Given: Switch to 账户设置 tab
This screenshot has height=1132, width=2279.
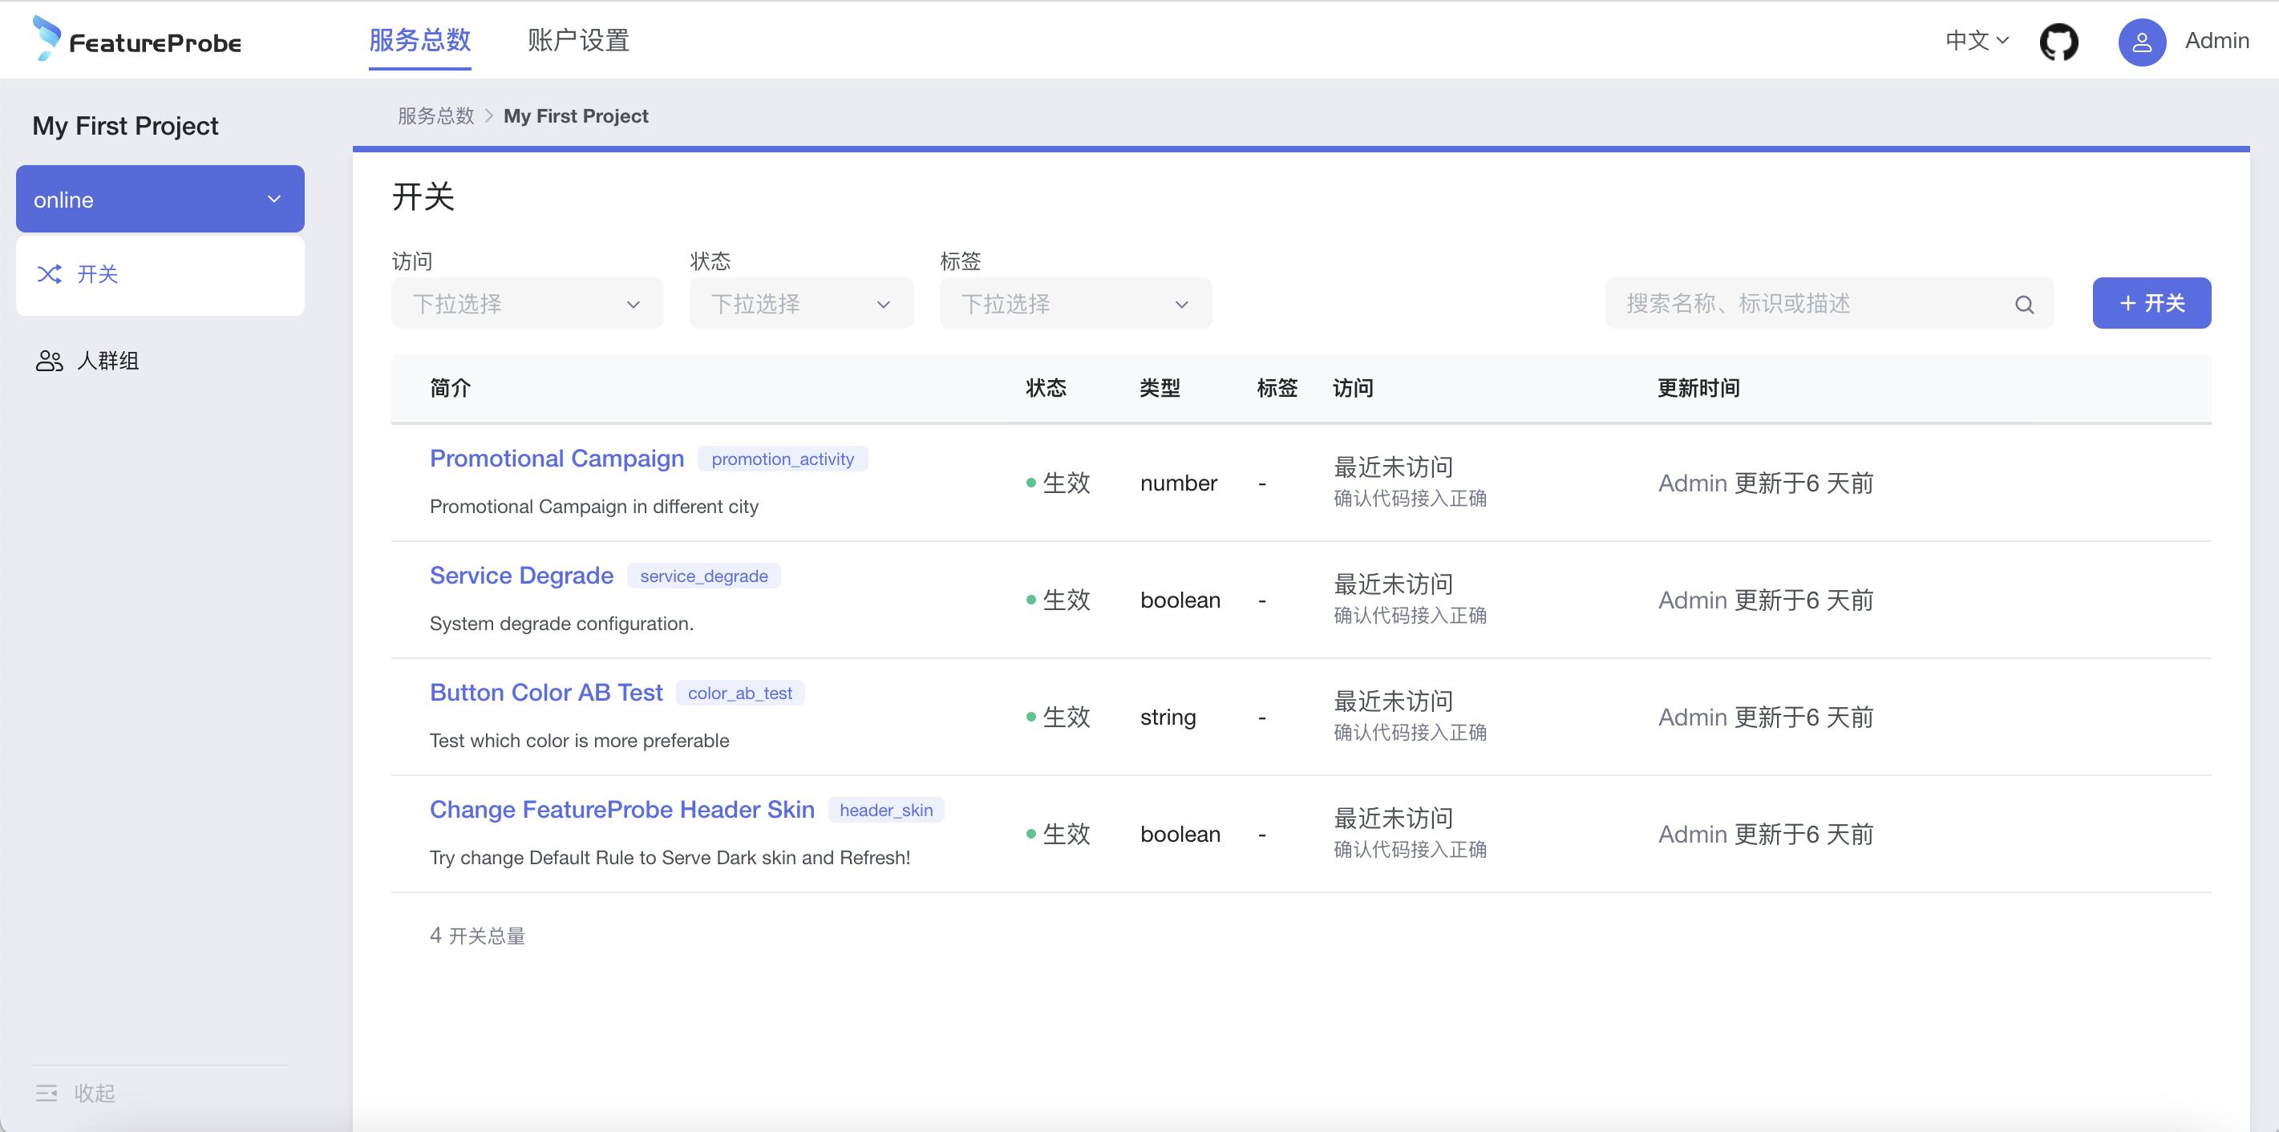Looking at the screenshot, I should tap(577, 41).
